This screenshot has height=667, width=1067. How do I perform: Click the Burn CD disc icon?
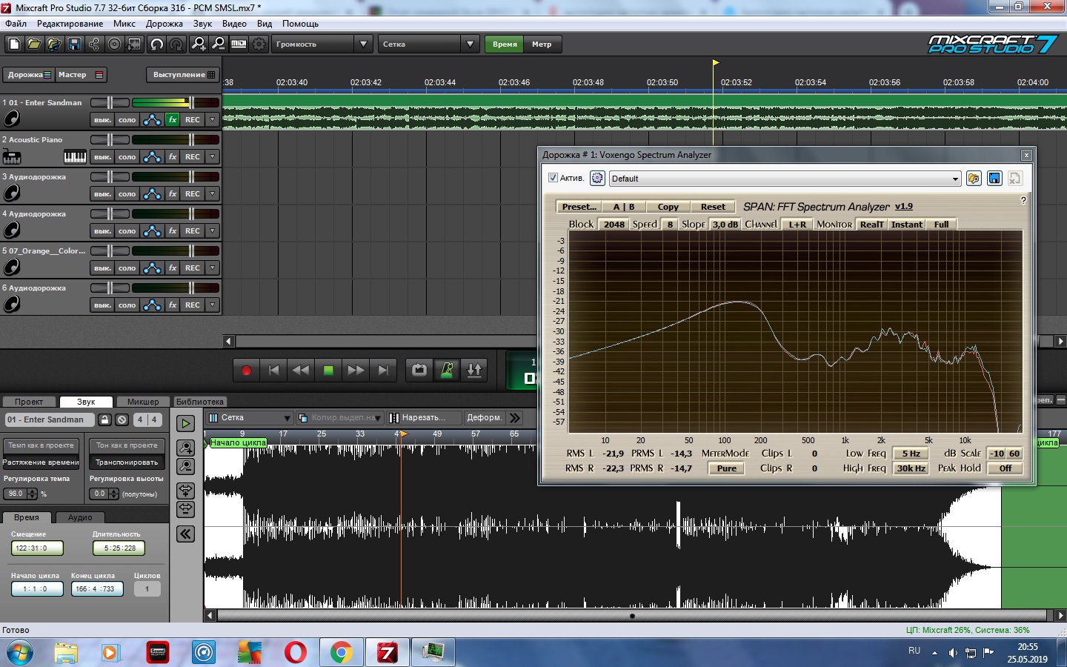point(114,44)
